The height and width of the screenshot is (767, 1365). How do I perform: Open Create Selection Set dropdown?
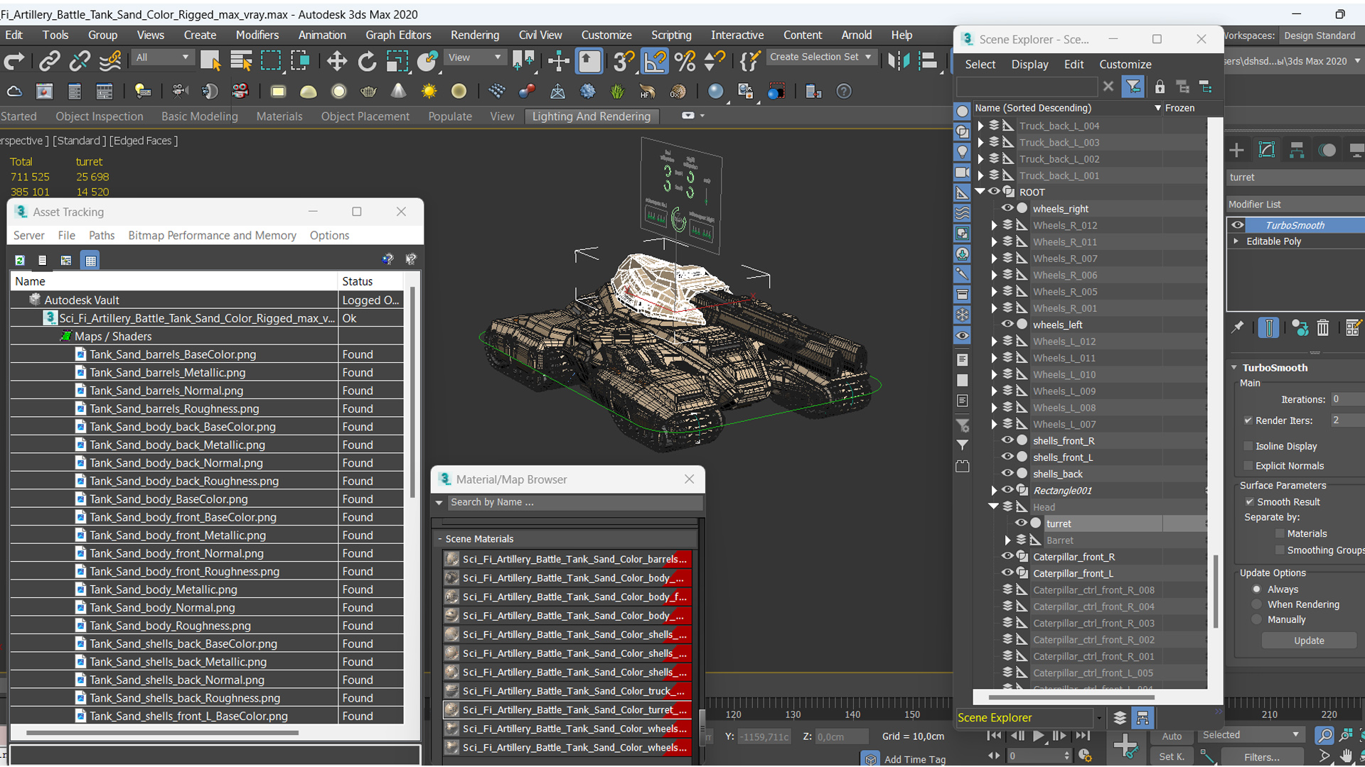click(821, 57)
